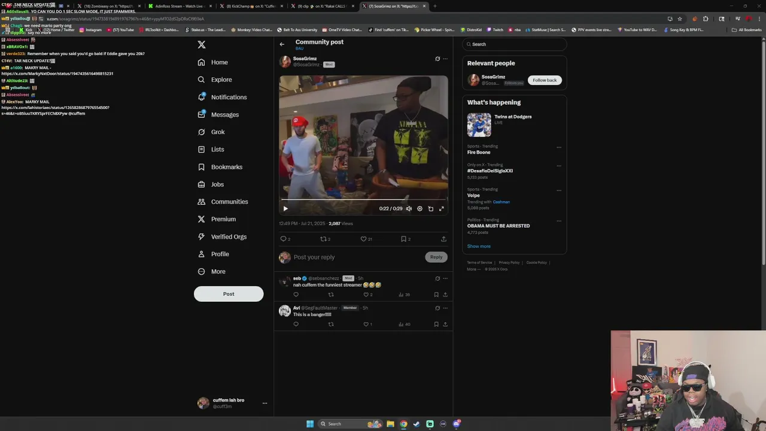Screen dimensions: 766x431
Task: Repost Avi's reply
Action: tap(331, 324)
